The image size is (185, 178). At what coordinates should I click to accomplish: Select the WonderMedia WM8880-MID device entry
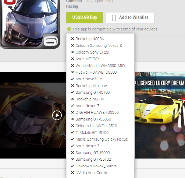tap(100, 66)
